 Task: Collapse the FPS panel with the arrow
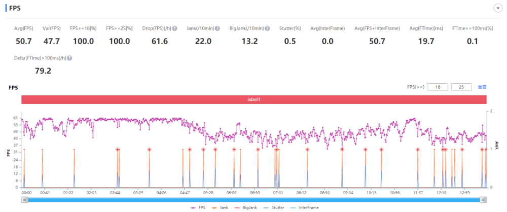(497, 8)
